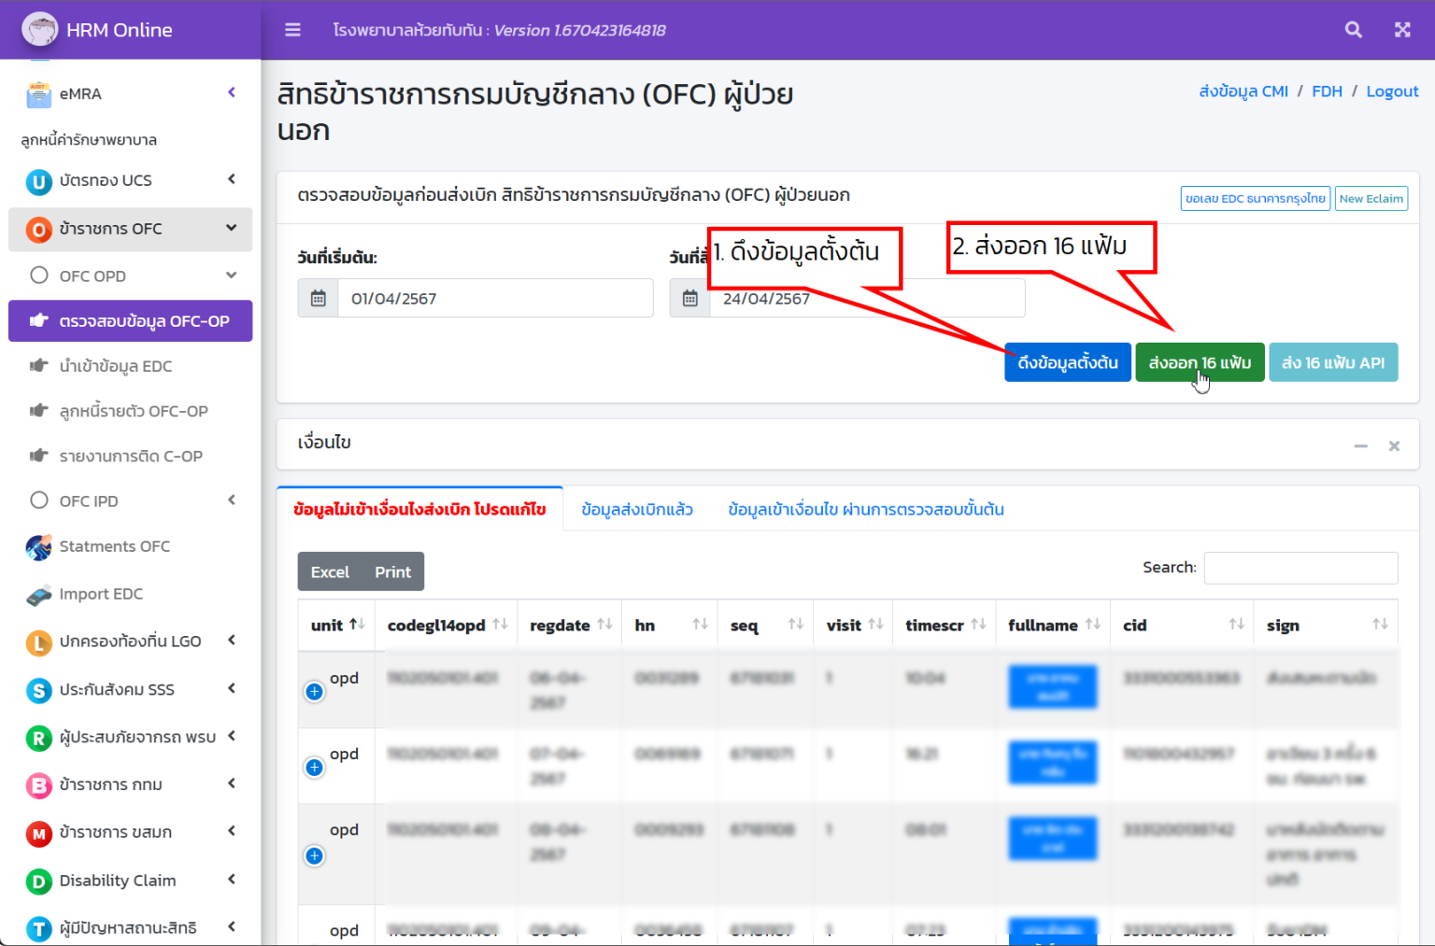Collapse the เงื่อนไข panel with the minus toggle
Viewport: 1435px width, 946px height.
(1360, 445)
